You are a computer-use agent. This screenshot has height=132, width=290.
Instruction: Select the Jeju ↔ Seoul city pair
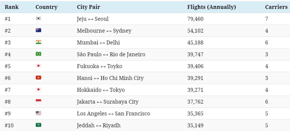[93, 19]
